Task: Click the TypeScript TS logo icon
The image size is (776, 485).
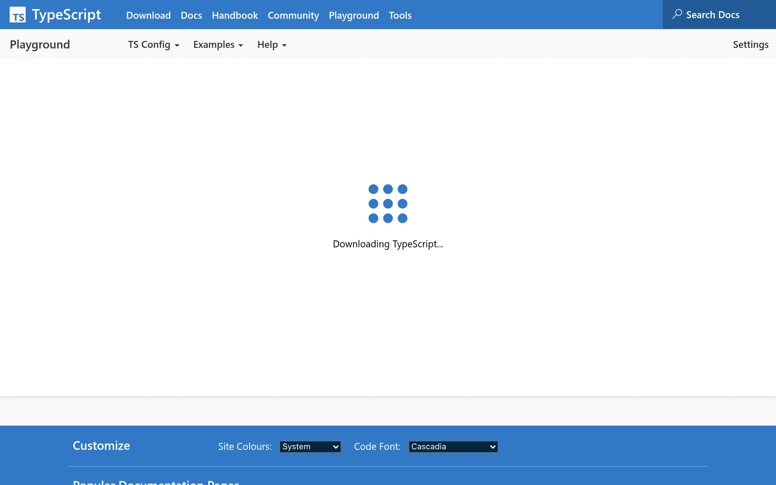Action: (18, 15)
